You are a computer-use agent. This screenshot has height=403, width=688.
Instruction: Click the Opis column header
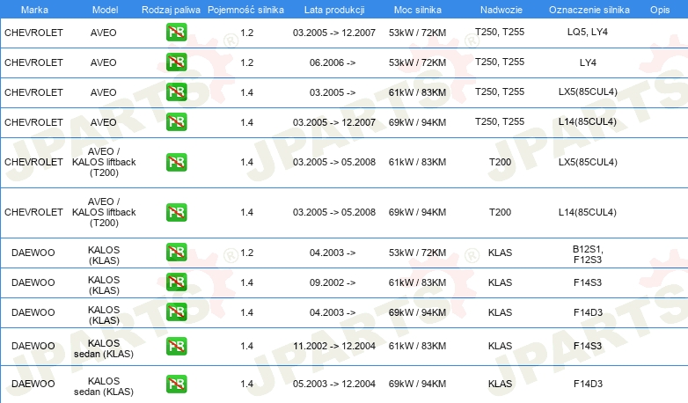click(x=660, y=10)
